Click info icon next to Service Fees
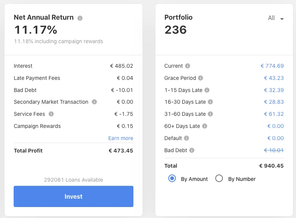 point(51,114)
